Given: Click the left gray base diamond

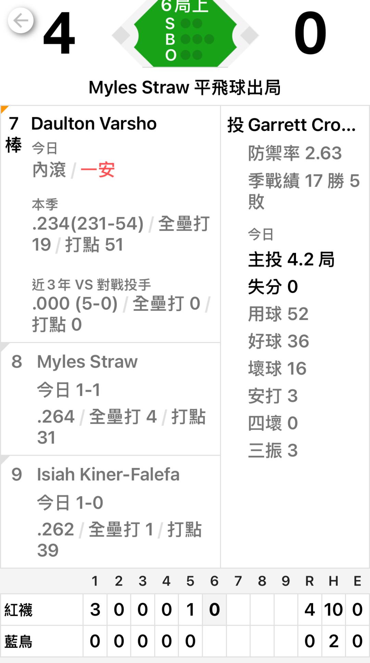Looking at the screenshot, I should (x=121, y=35).
